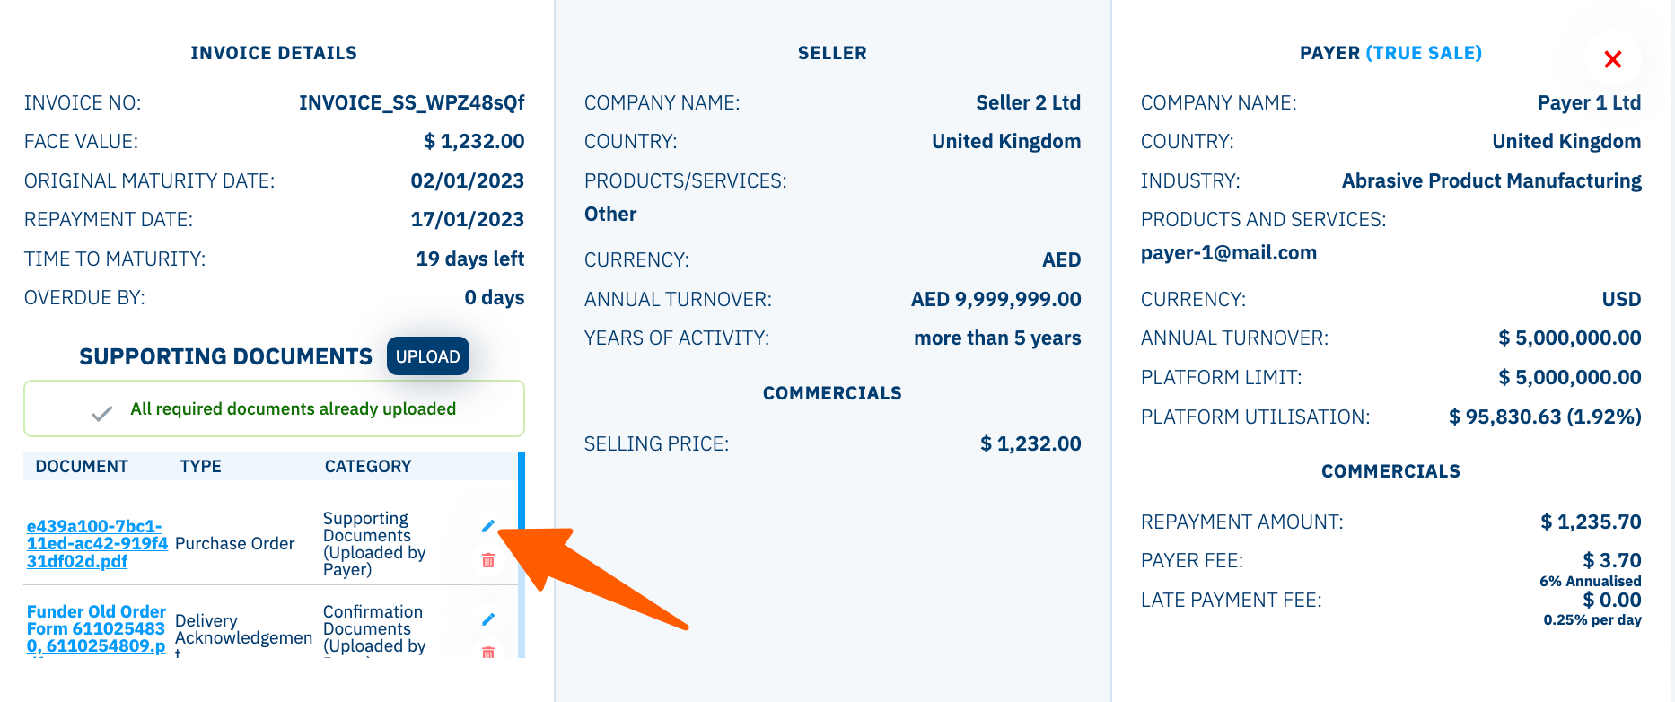This screenshot has width=1675, height=702.
Task: Delete the e439a100 Purchase Order document
Action: (x=488, y=560)
